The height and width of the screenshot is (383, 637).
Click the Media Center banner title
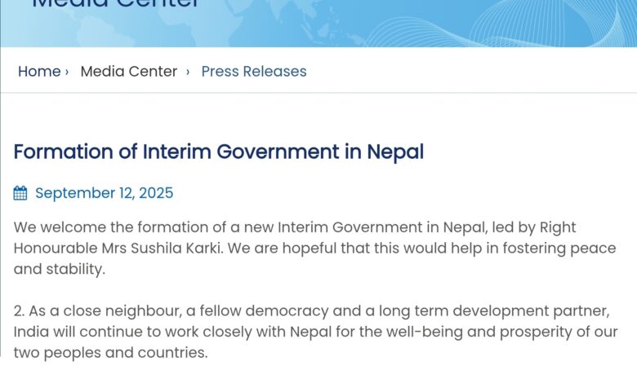pyautogui.click(x=115, y=5)
